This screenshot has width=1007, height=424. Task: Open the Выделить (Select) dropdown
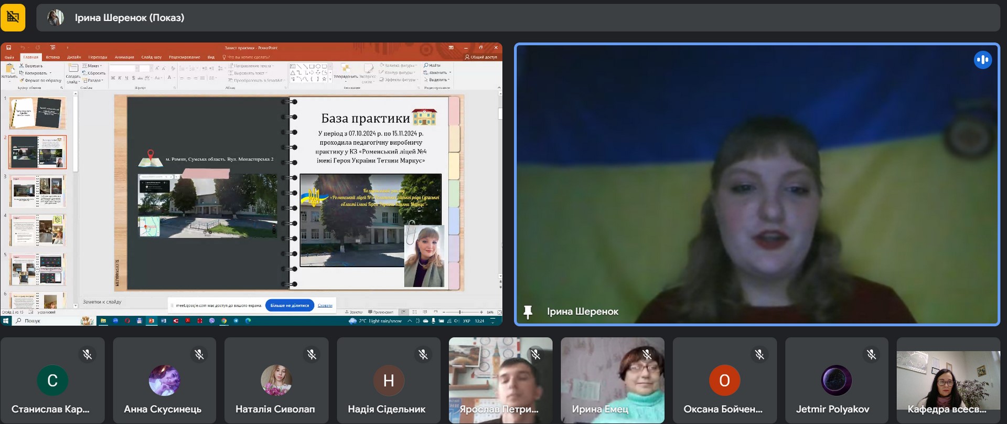tap(437, 80)
